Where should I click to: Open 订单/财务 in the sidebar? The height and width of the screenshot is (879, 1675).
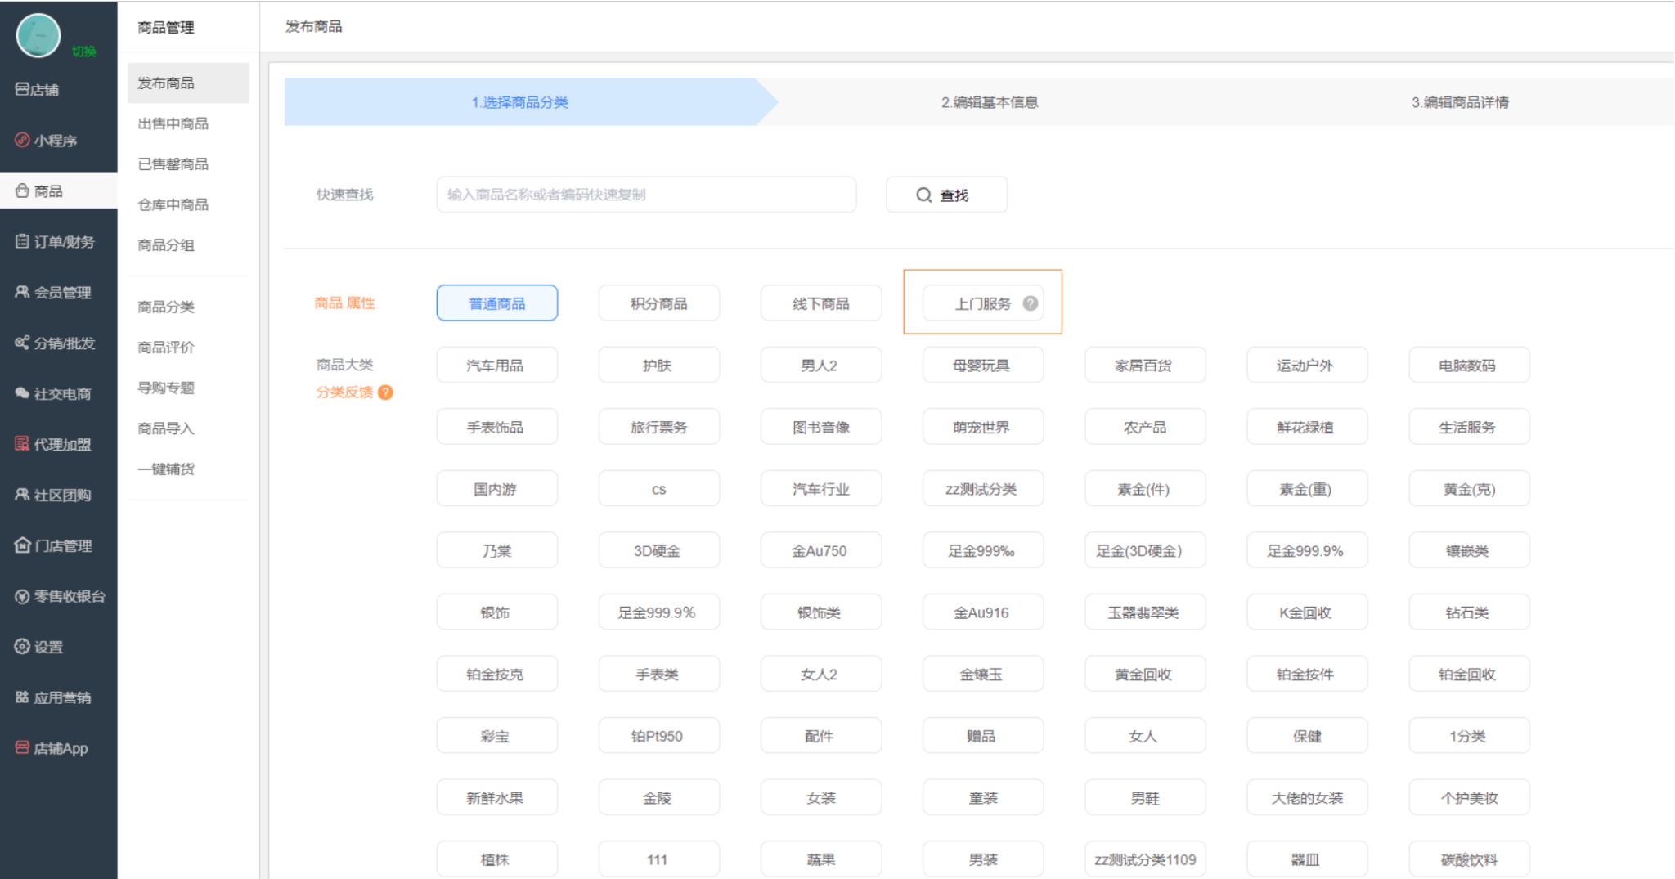55,242
